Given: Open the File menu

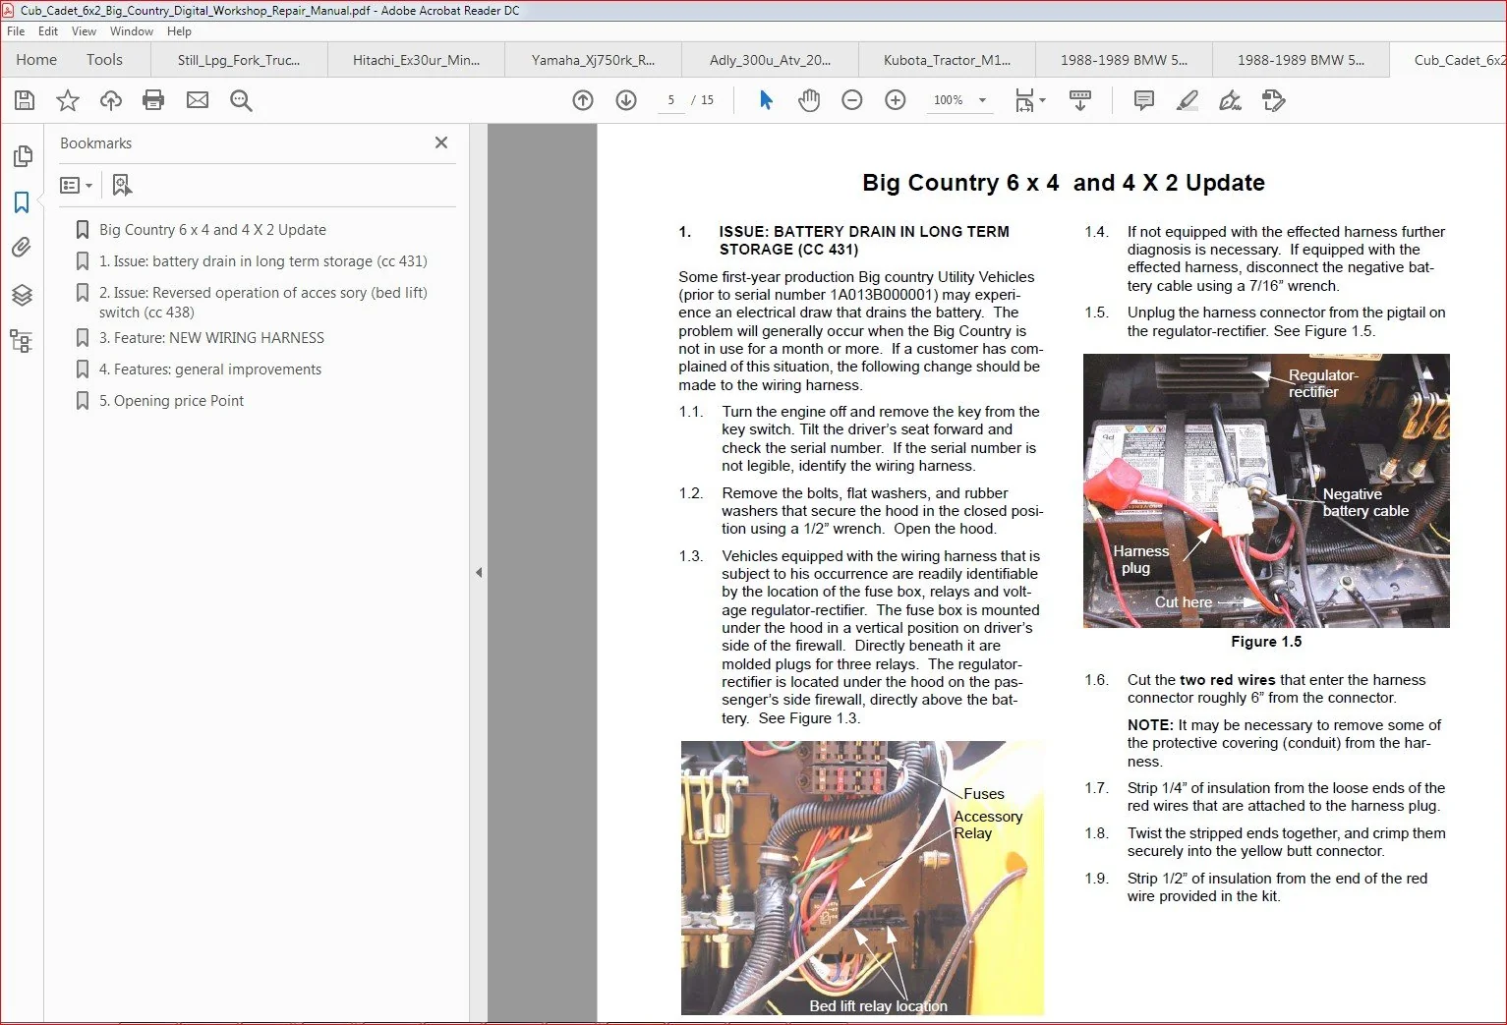Looking at the screenshot, I should click(16, 31).
